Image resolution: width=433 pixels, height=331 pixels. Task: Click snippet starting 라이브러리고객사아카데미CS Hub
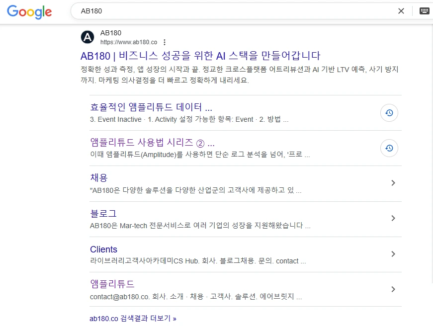[x=198, y=261]
